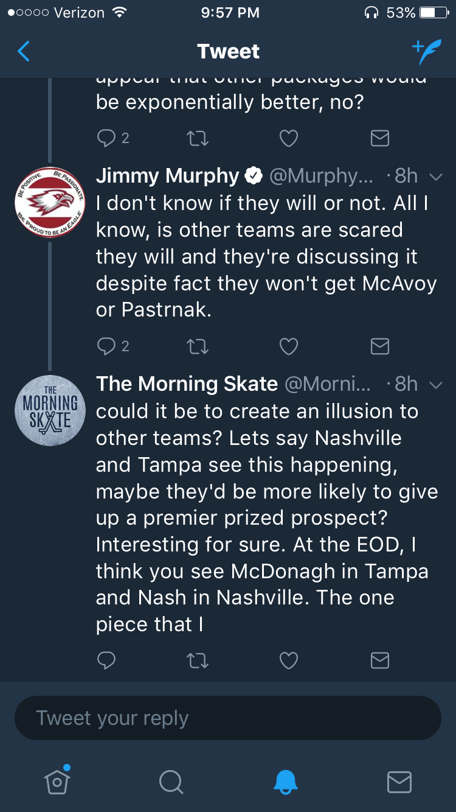Tap The Morning Skate avatar
Image resolution: width=456 pixels, height=812 pixels.
(50, 410)
